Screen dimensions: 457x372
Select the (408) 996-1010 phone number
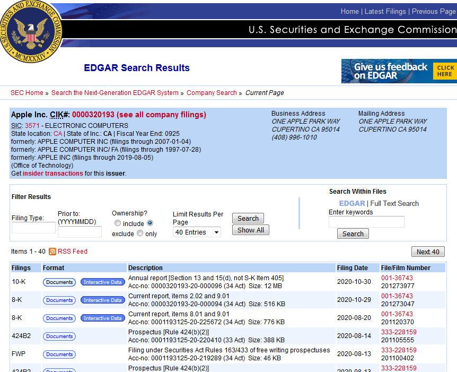click(x=294, y=137)
